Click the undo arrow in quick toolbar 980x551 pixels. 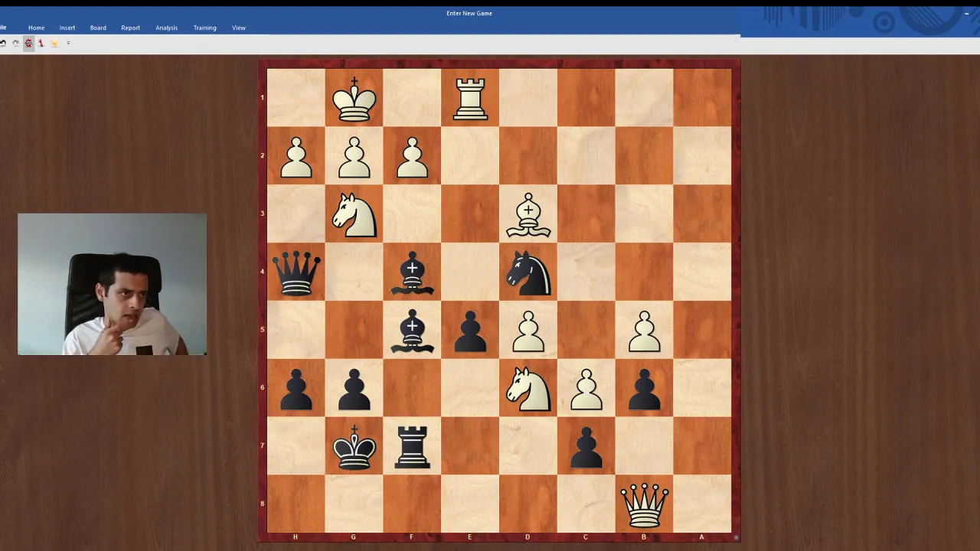click(3, 43)
